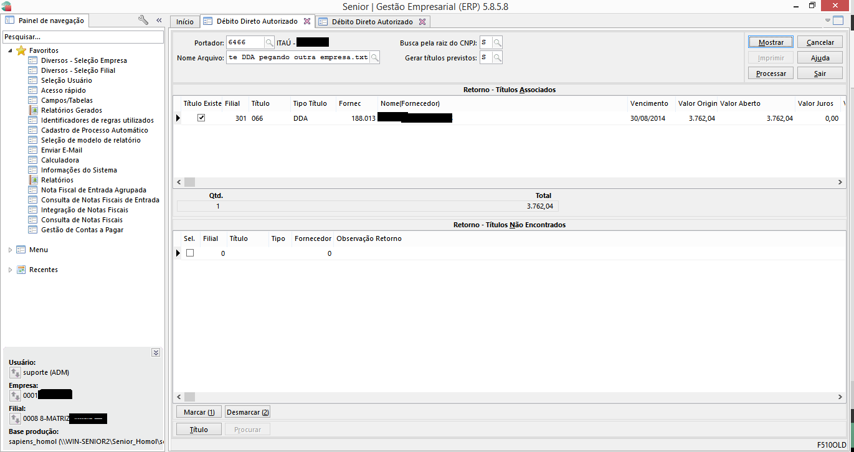Expand the Recentes tree node

coord(10,270)
